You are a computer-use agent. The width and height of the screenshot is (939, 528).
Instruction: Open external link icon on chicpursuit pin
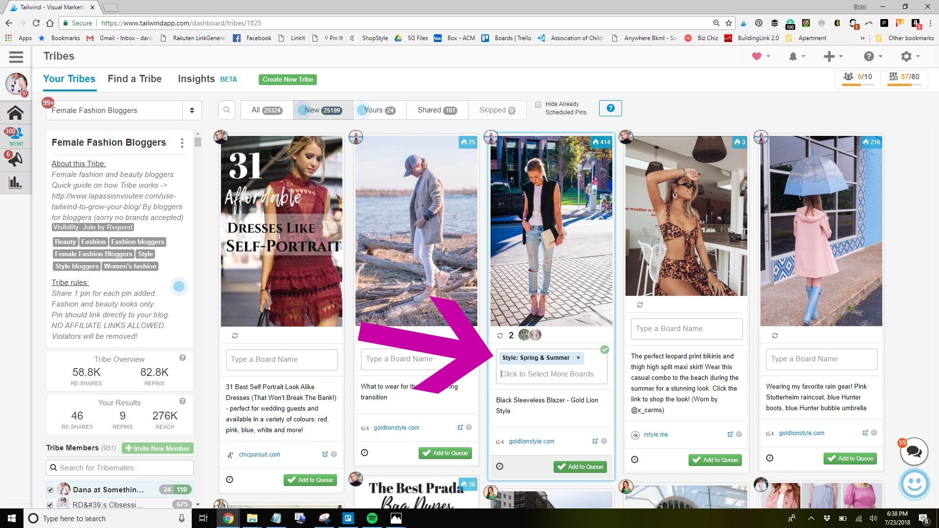point(325,454)
